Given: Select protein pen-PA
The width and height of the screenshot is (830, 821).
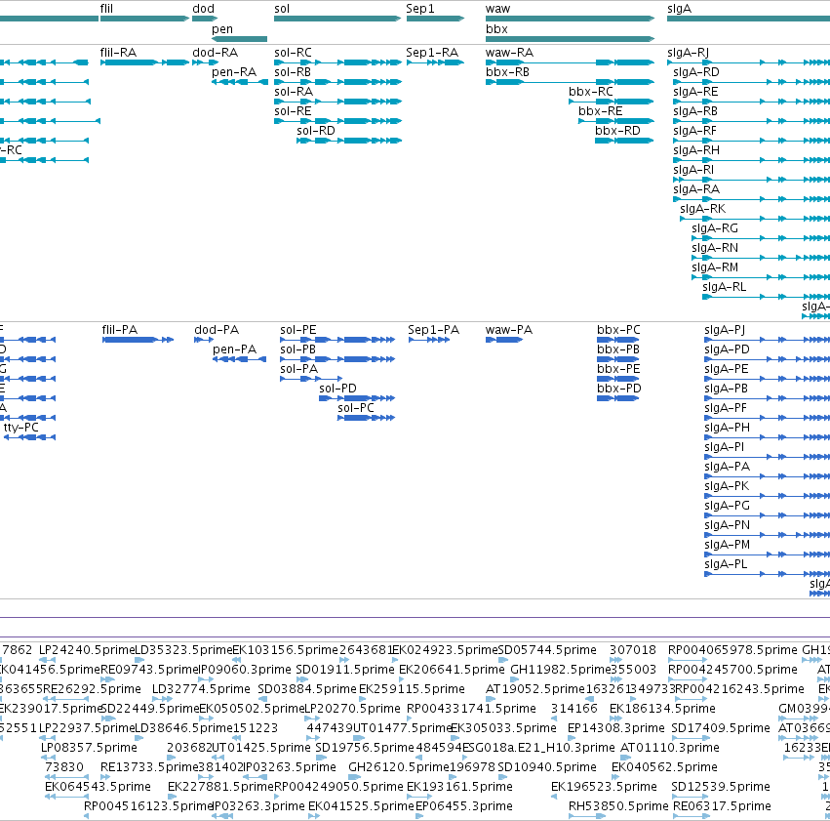Looking at the screenshot, I should 239,359.
